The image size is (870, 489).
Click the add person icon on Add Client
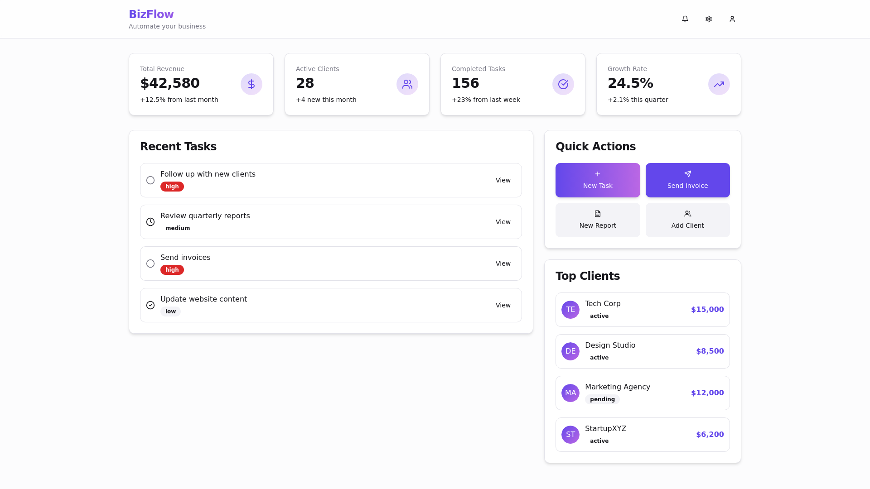(687, 213)
